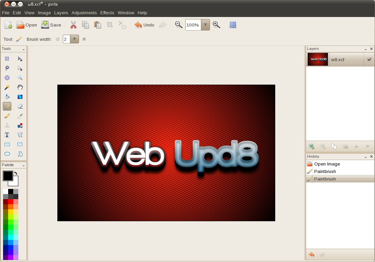Open the Effects menu

(107, 13)
